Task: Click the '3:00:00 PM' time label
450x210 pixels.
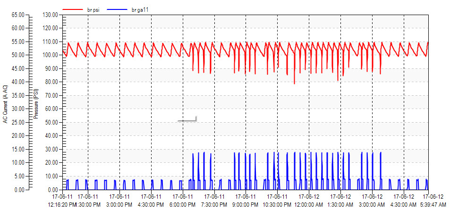Action: click(119, 205)
